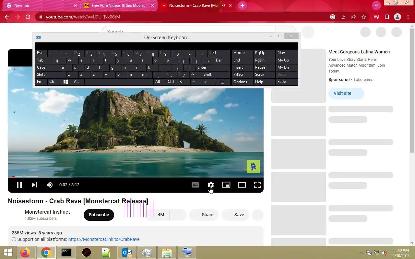This screenshot has height=259, width=415.
Task: Switch the player to theater mode
Action: [x=242, y=185]
